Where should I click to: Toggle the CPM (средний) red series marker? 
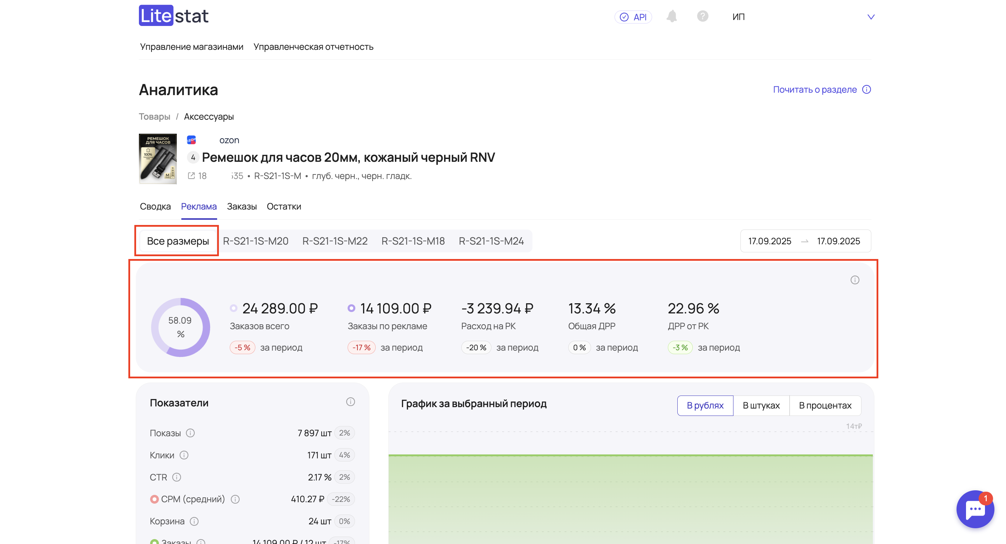[154, 499]
